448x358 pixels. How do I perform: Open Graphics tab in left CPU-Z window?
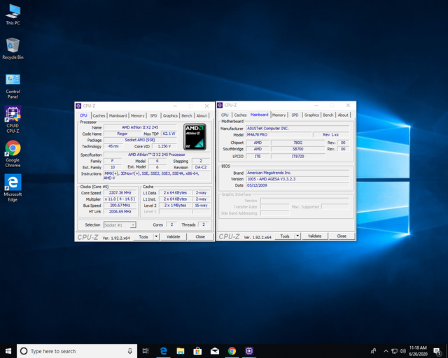point(170,115)
